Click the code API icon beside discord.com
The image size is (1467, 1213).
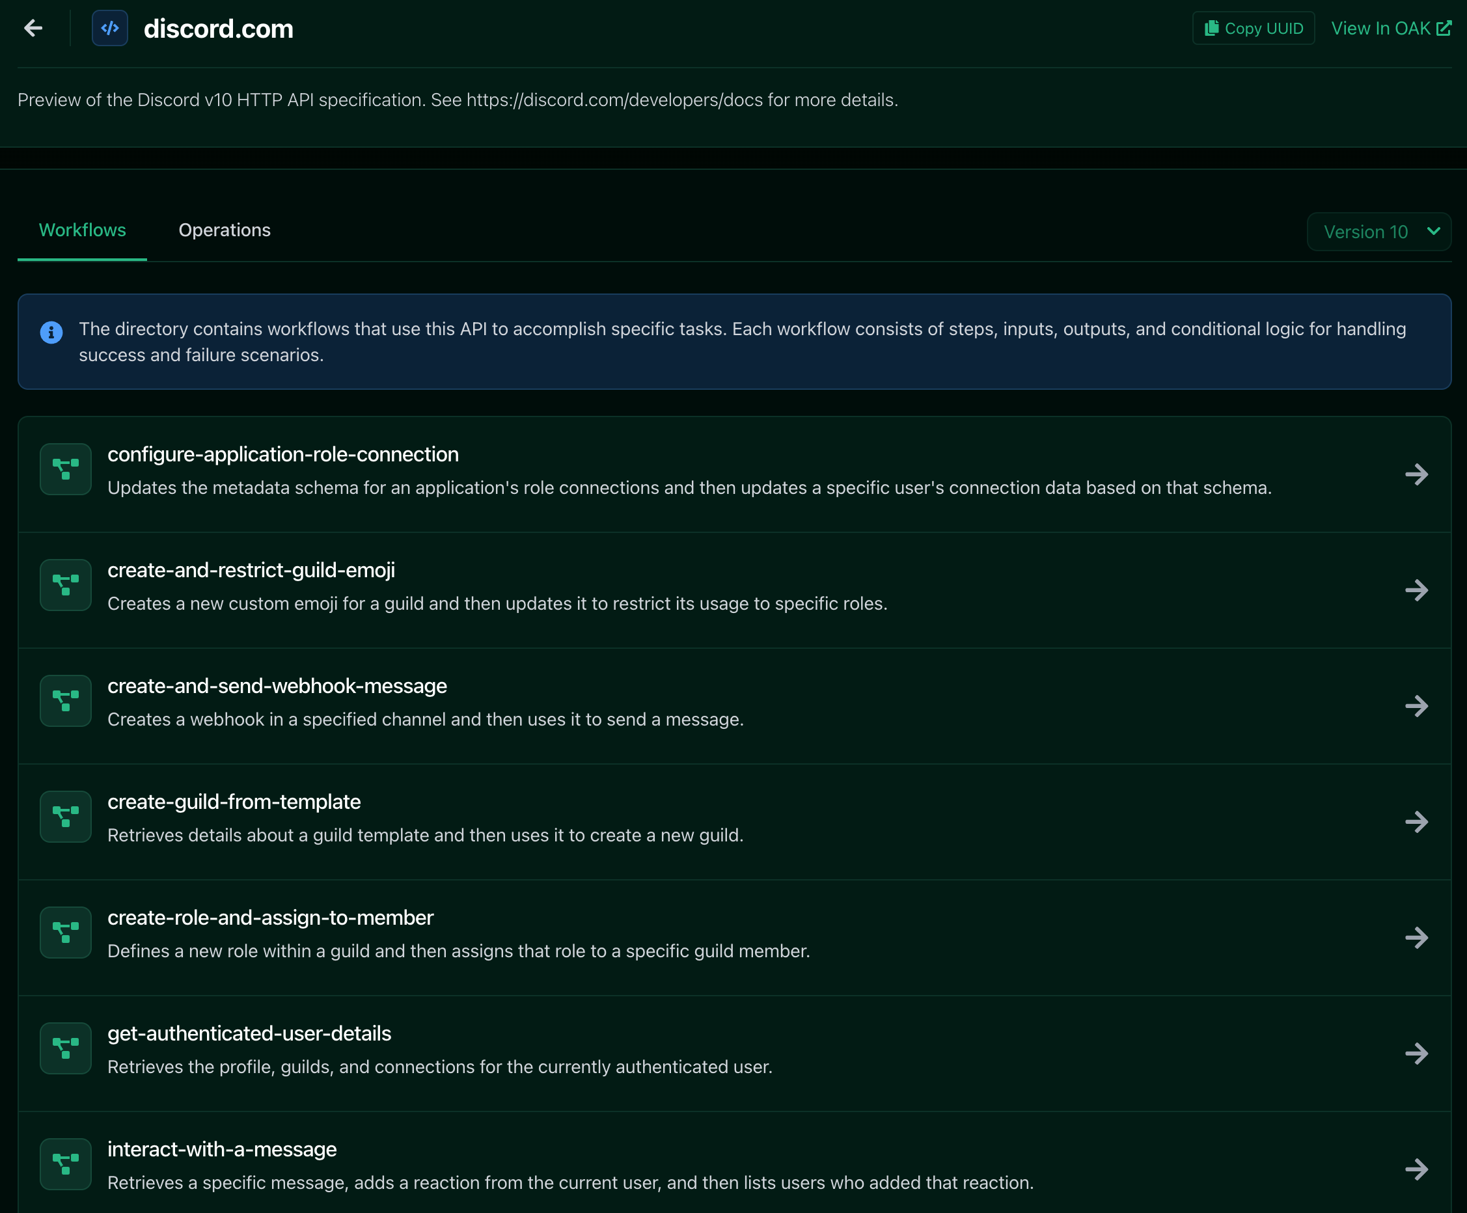click(x=110, y=28)
